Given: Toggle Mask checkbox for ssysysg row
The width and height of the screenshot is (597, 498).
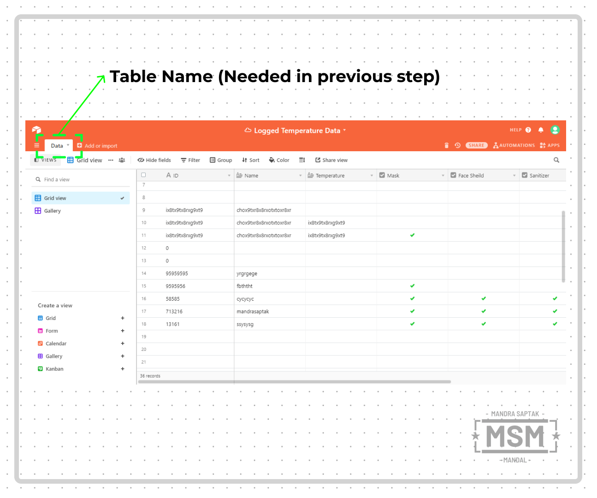Looking at the screenshot, I should (412, 324).
